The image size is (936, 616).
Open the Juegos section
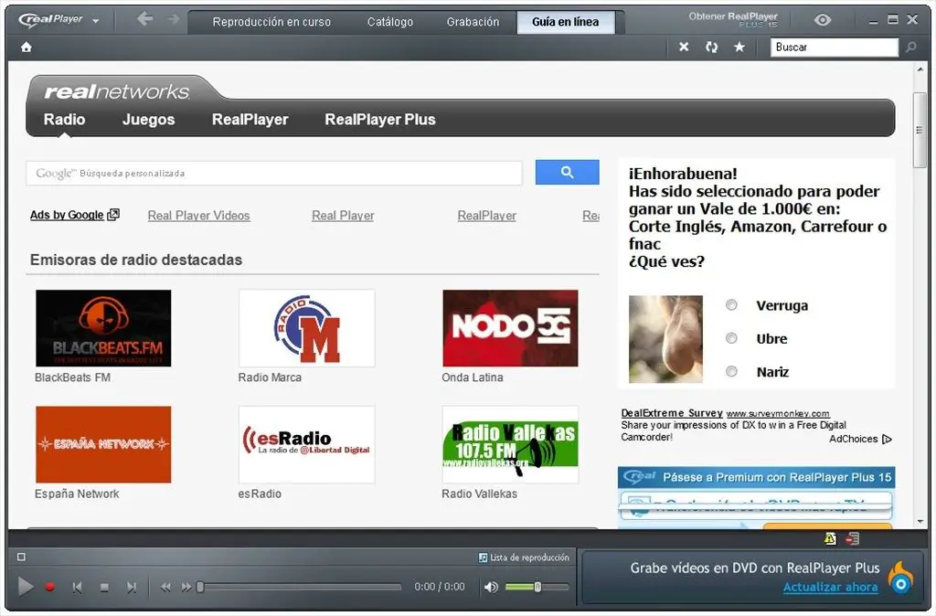click(149, 120)
